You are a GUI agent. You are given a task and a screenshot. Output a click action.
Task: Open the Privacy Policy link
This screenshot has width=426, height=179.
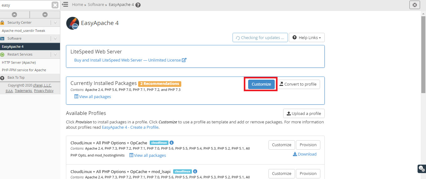(x=44, y=91)
